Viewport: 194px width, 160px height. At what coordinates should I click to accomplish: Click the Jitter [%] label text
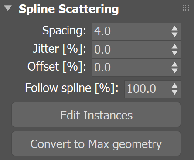tap(60, 49)
